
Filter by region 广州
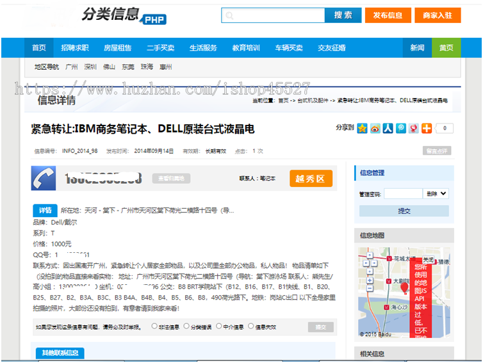72,67
